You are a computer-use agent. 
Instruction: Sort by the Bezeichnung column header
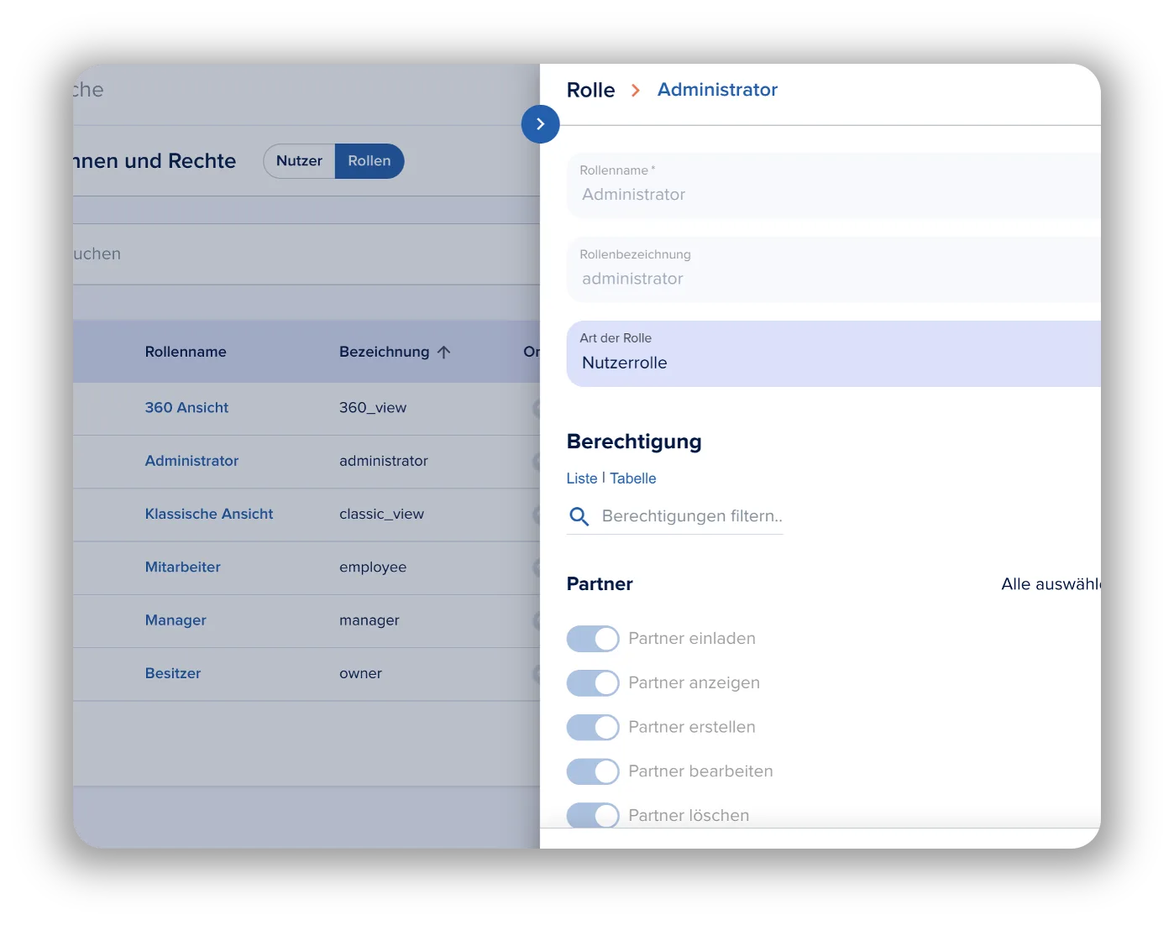[x=385, y=353]
